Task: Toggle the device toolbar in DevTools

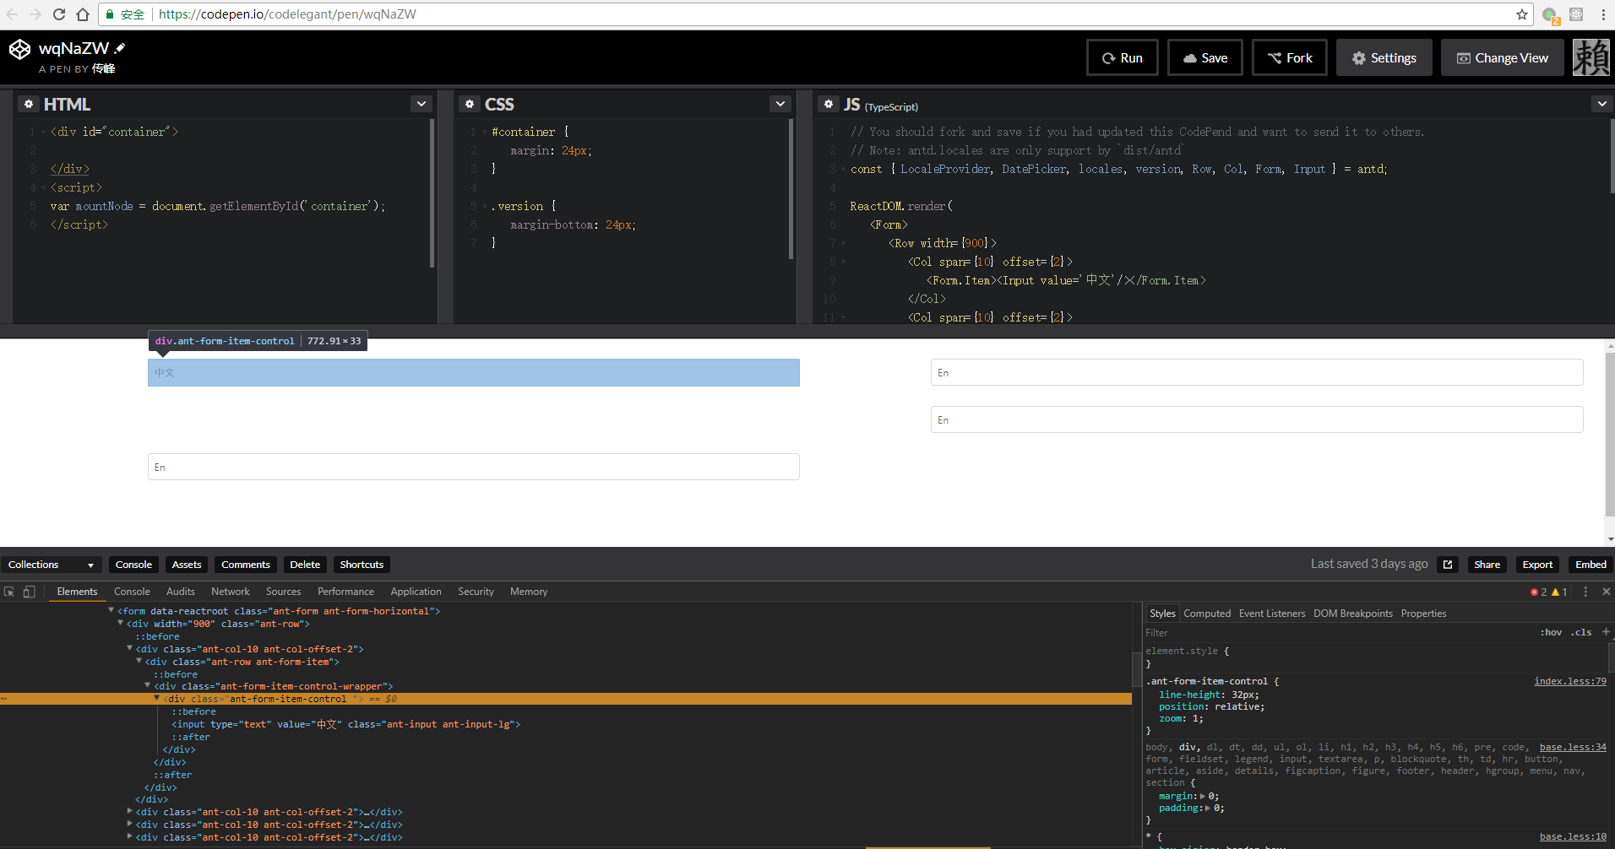Action: [29, 592]
